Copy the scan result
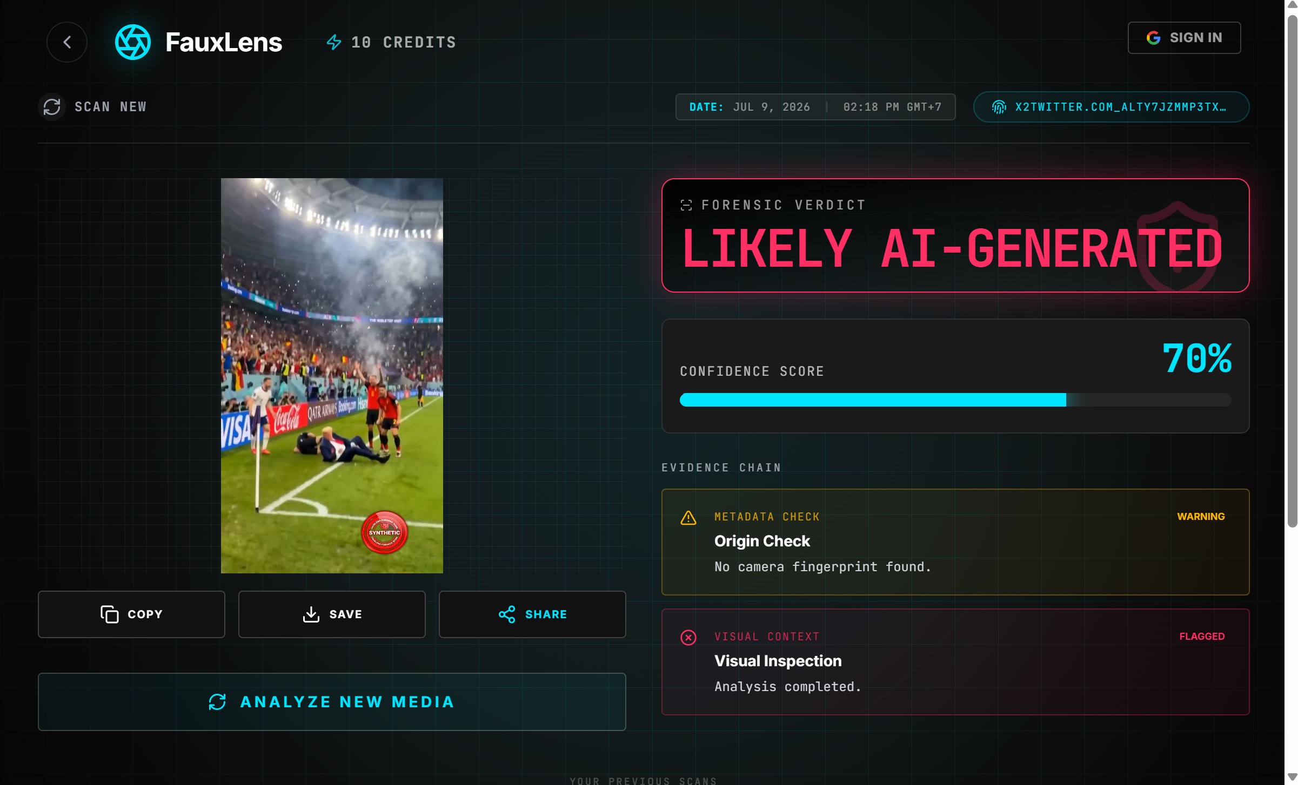 tap(131, 614)
